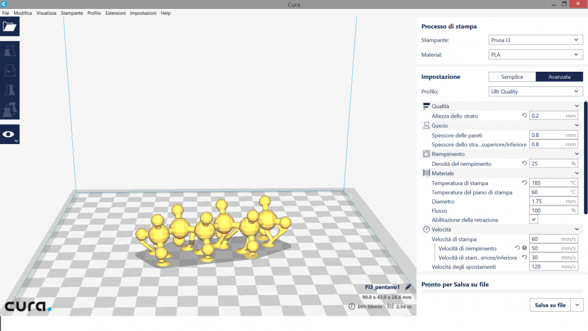The width and height of the screenshot is (588, 331).
Task: Open file with the folder icon
Action: (x=9, y=26)
